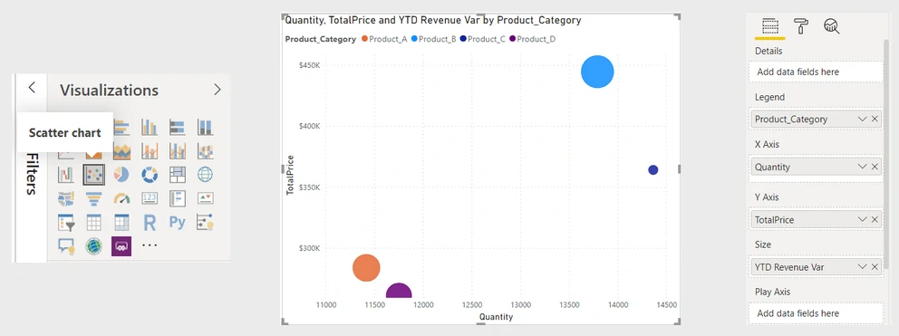Image resolution: width=899 pixels, height=336 pixels.
Task: Open the Format paint roller tab
Action: [801, 25]
